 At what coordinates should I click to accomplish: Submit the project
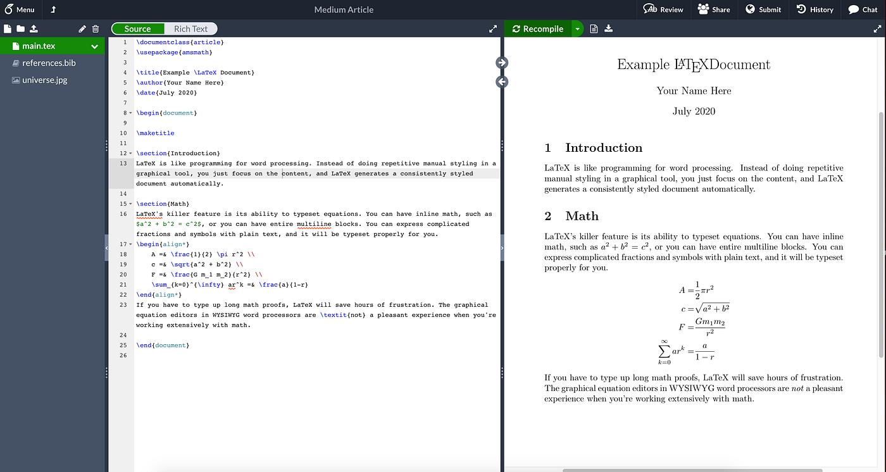click(763, 9)
